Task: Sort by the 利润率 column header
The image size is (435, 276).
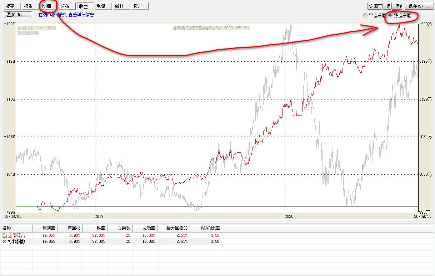Action: [45, 228]
